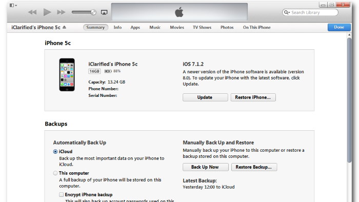Image resolution: width=359 pixels, height=202 pixels.
Task: Open the Photos tab
Action: [227, 27]
